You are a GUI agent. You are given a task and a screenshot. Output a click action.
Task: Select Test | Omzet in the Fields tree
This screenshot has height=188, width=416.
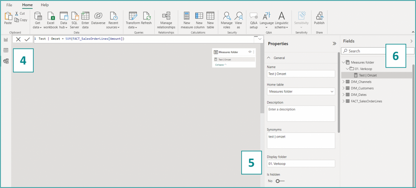[368, 75]
